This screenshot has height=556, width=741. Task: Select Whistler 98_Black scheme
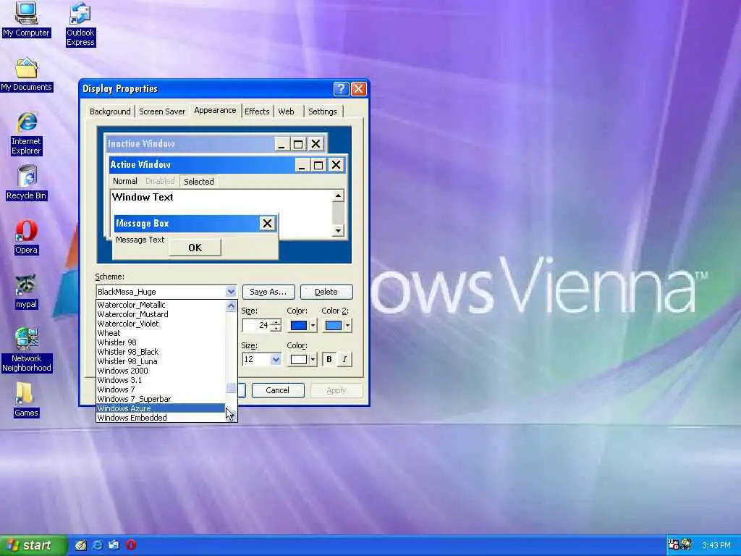pyautogui.click(x=161, y=353)
